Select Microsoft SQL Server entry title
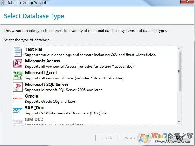This screenshot has width=195, height=146. pos(47,84)
